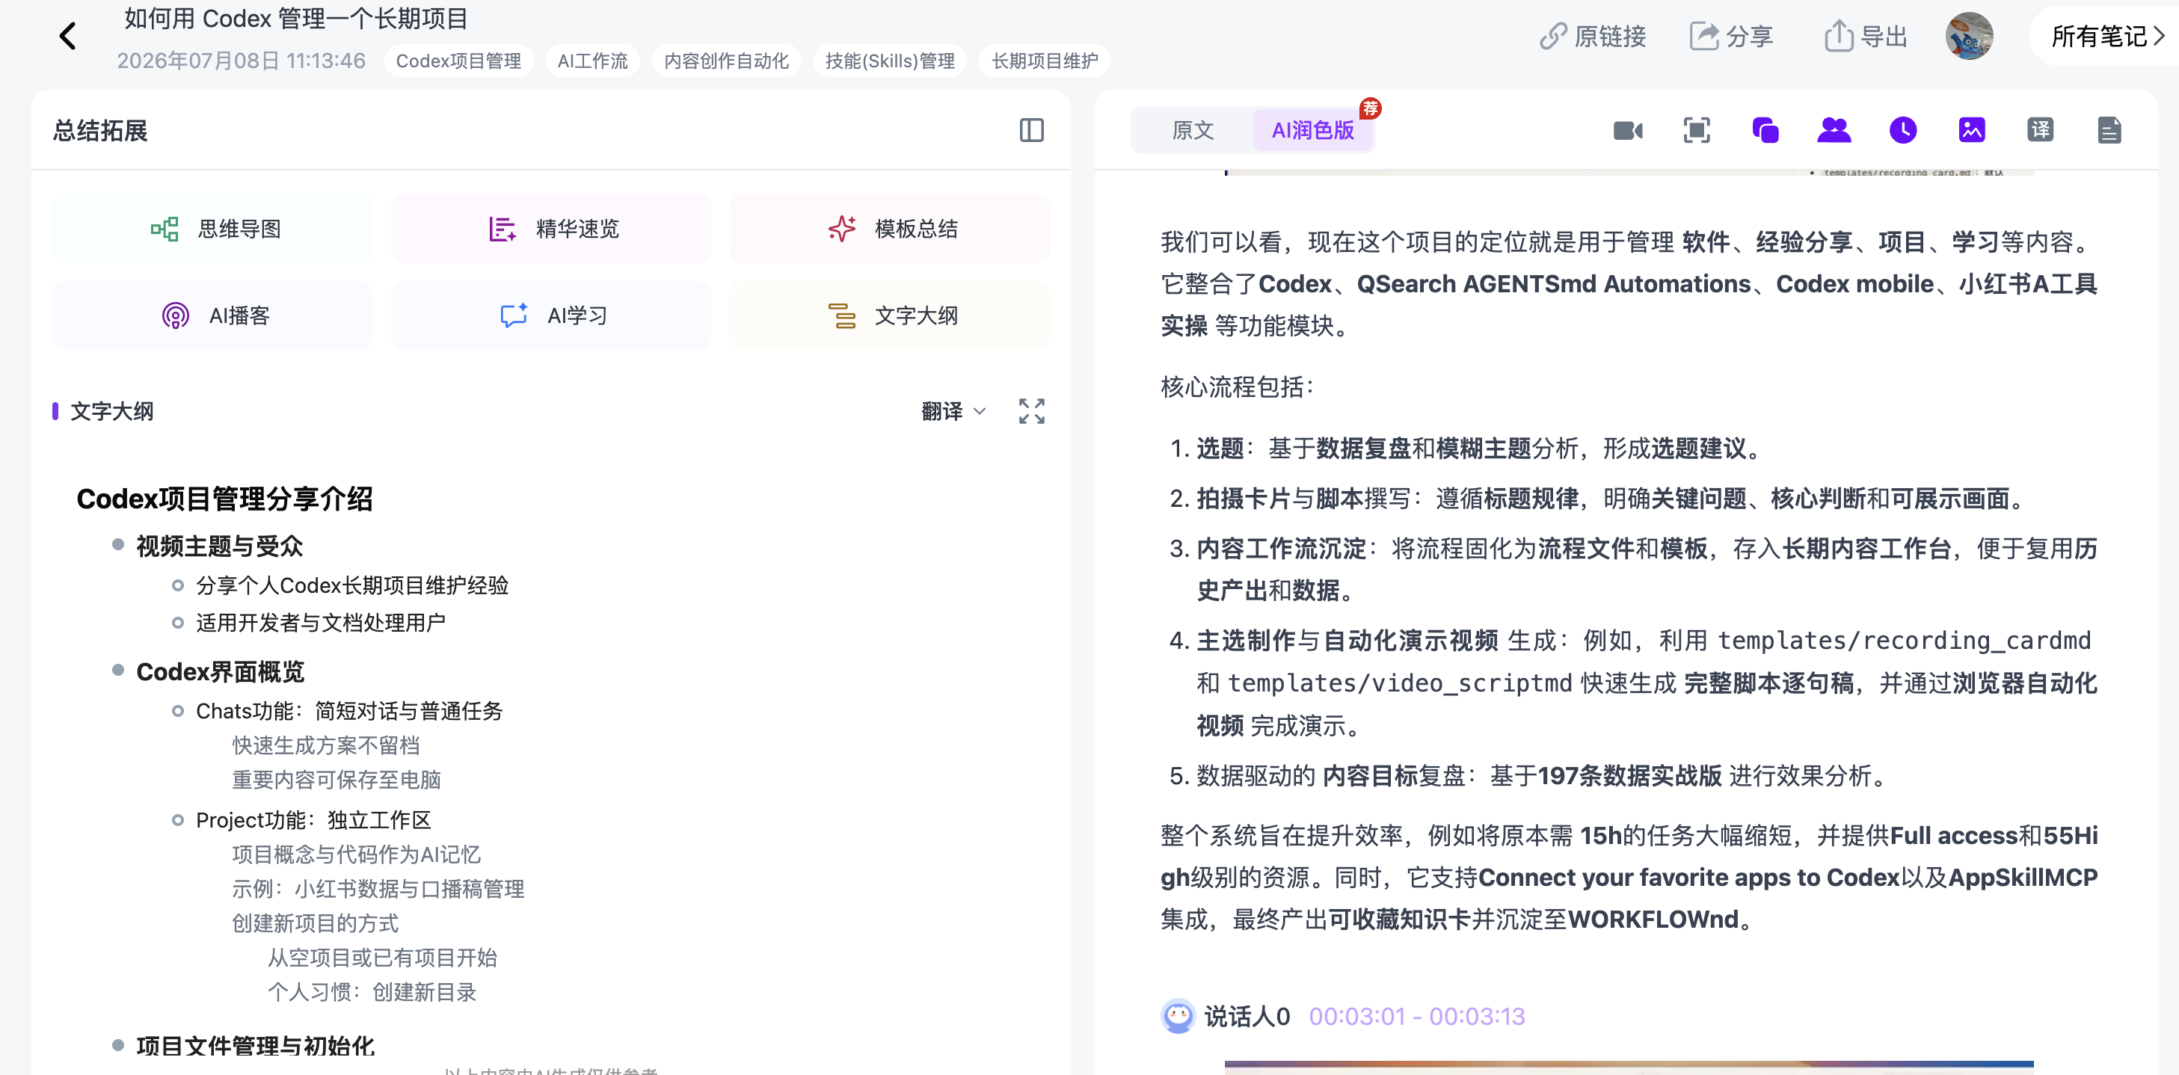Select the Codex项目管理 tag
This screenshot has width=2179, height=1075.
(458, 61)
